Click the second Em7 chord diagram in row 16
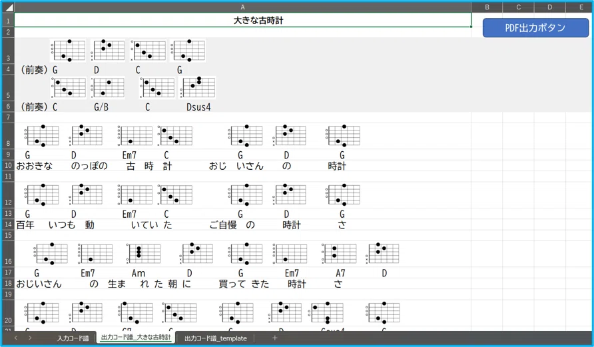The image size is (594, 347). pyautogui.click(x=290, y=254)
